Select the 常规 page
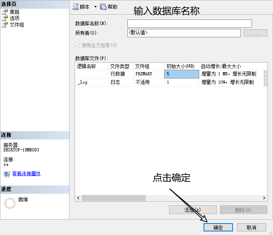The image size is (273, 235). (14, 12)
